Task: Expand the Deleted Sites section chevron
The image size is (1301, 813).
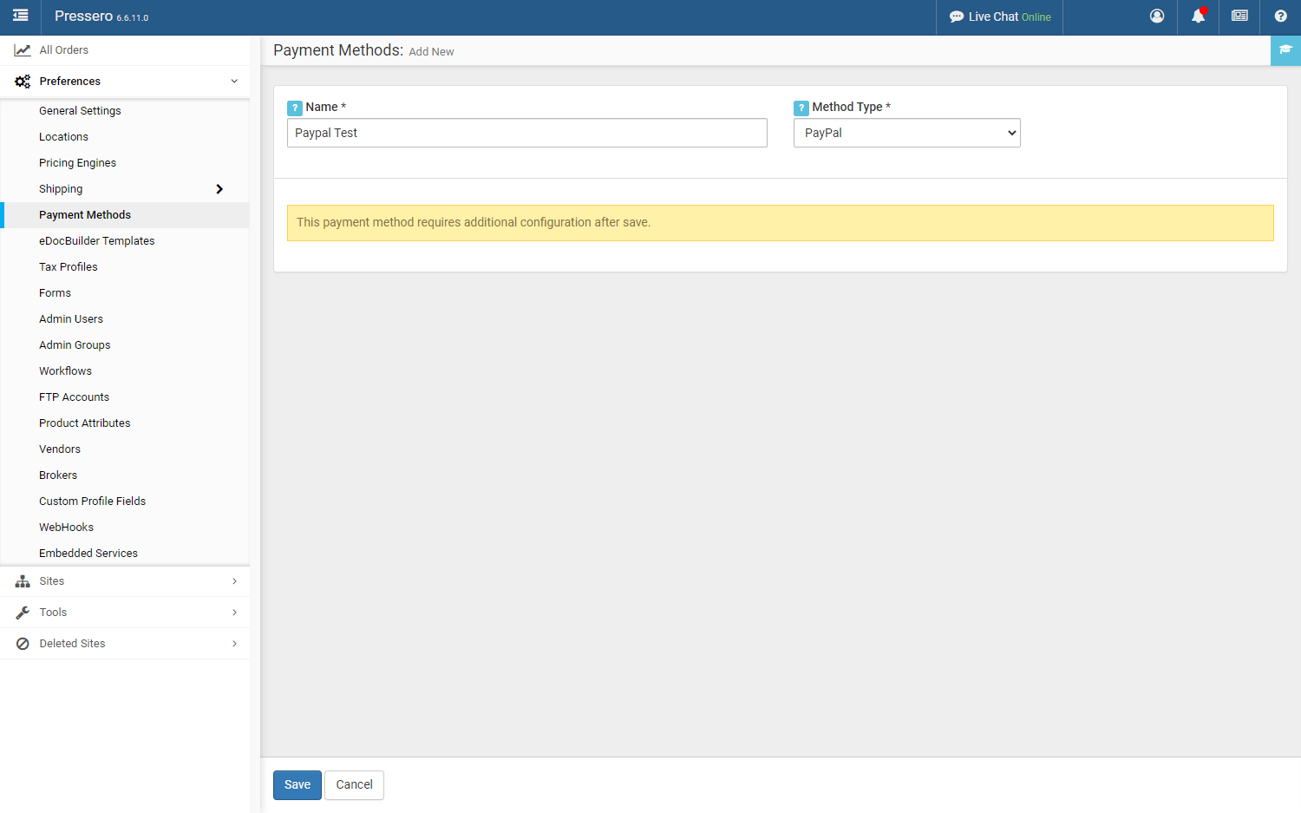Action: (234, 644)
